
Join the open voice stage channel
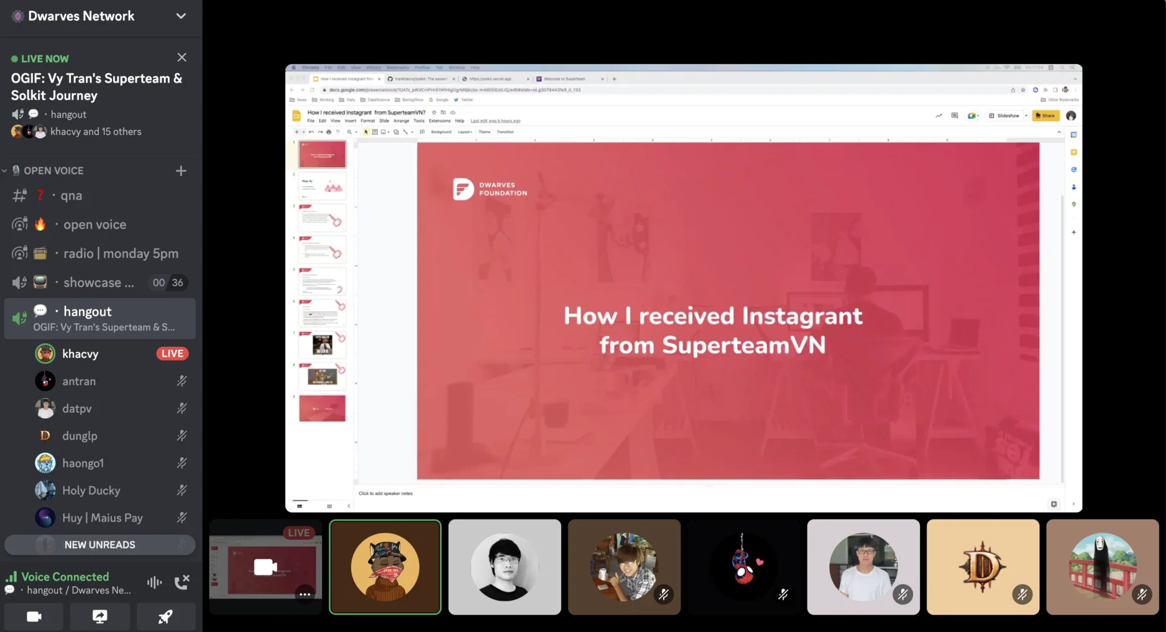pyautogui.click(x=99, y=224)
